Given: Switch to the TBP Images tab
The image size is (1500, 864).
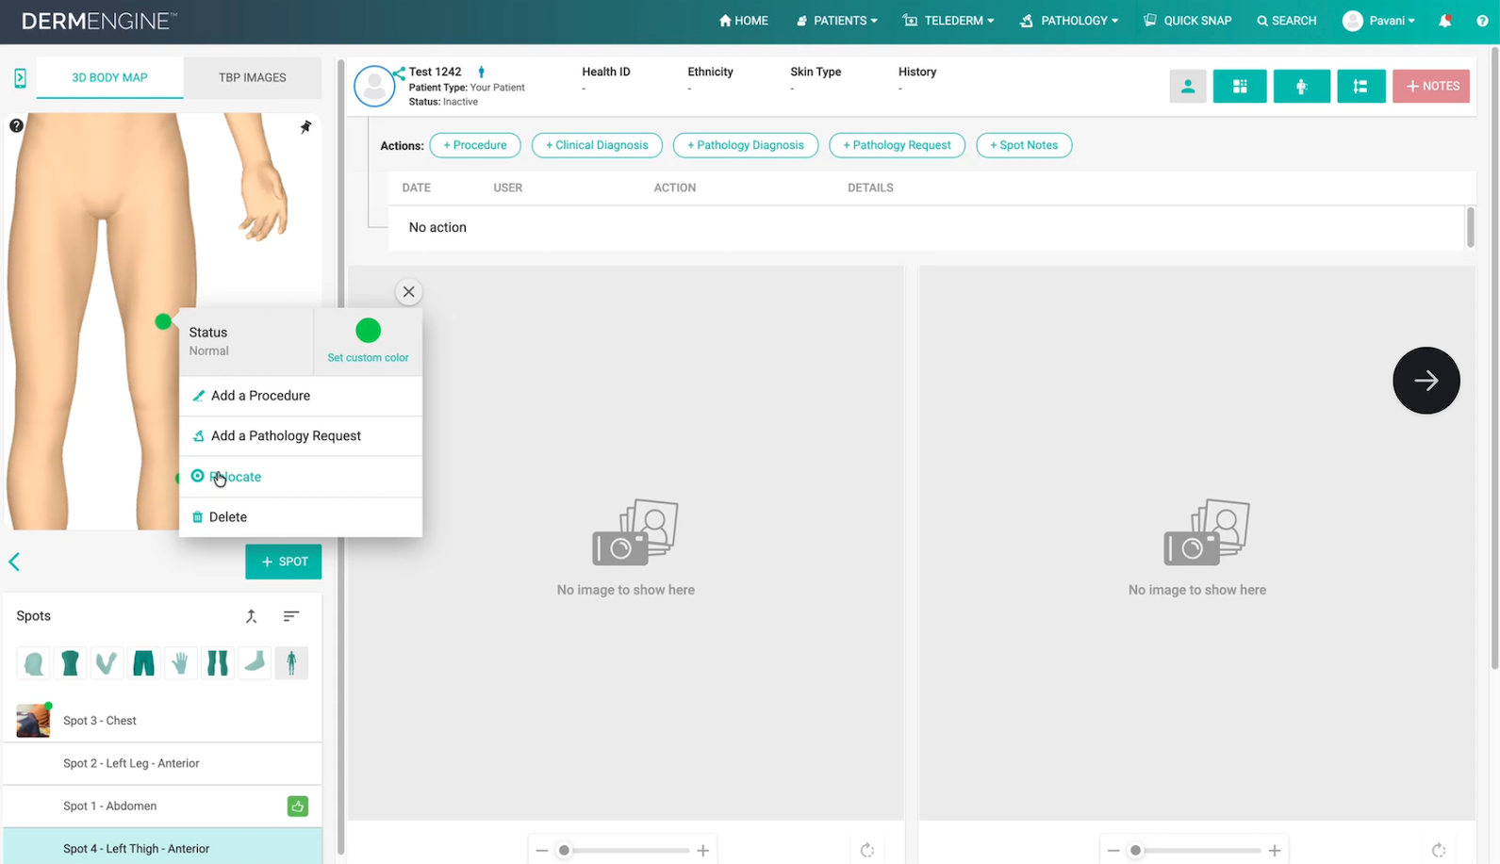Looking at the screenshot, I should coord(252,78).
